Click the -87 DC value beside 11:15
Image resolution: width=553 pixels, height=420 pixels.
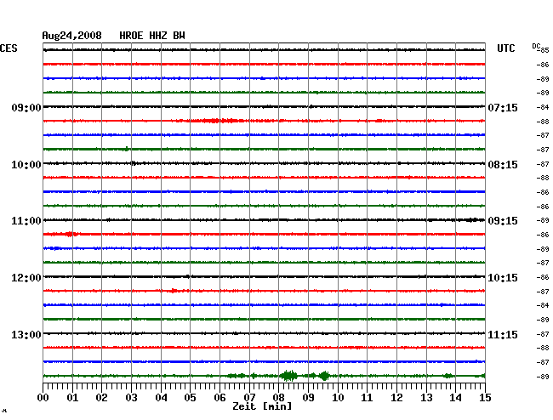coord(543,334)
